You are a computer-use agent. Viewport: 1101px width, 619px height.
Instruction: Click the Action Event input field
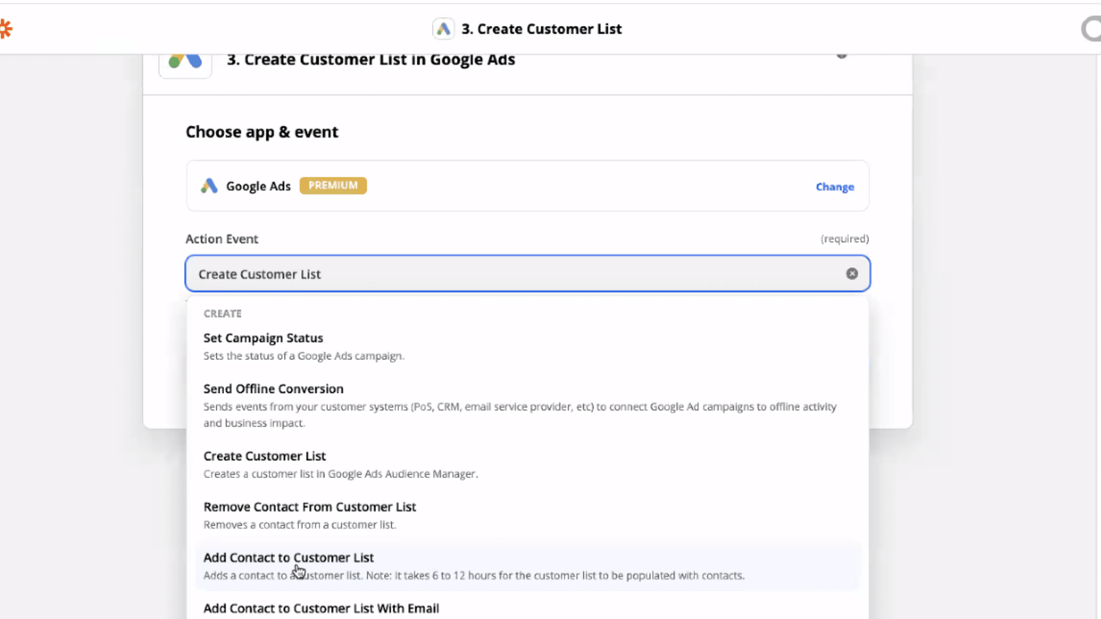click(527, 274)
